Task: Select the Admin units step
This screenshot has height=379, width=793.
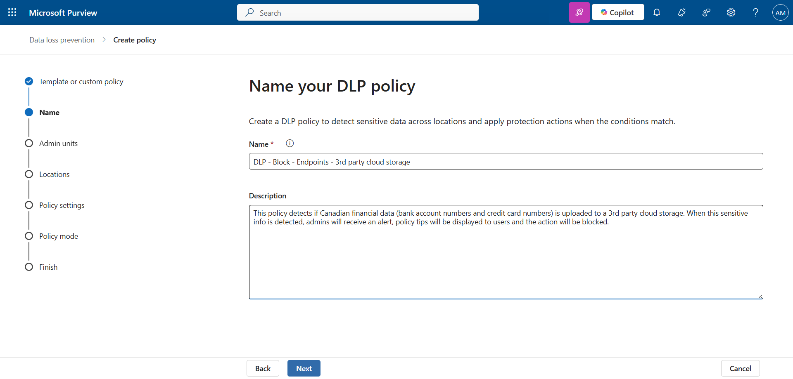Action: click(x=58, y=144)
